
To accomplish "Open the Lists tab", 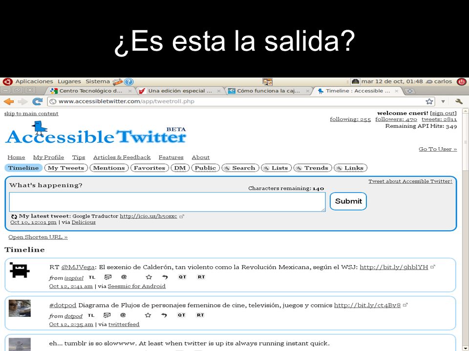I will [276, 168].
